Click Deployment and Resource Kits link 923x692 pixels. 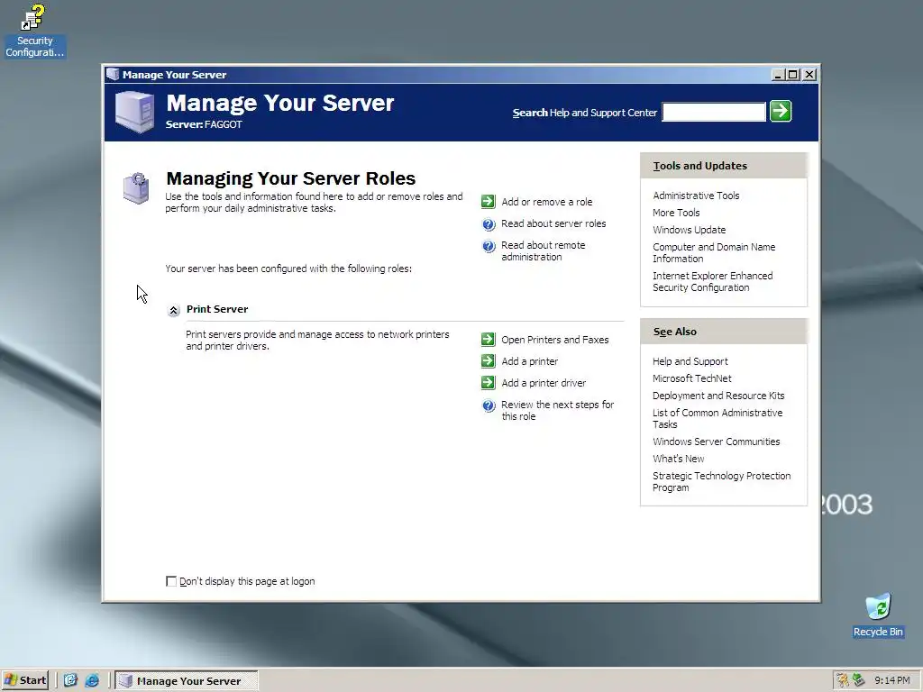718,396
